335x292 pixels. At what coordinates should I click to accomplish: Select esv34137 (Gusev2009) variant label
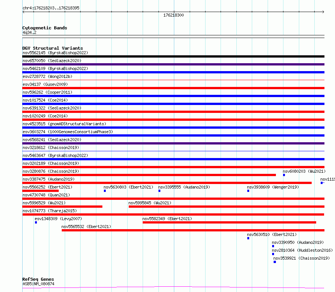coord(45,84)
